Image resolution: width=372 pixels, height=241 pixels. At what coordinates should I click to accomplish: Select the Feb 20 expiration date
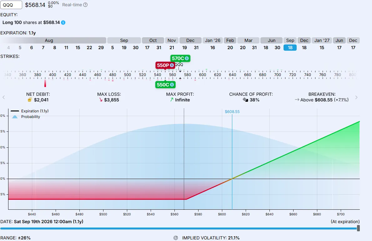pyautogui.click(x=230, y=48)
